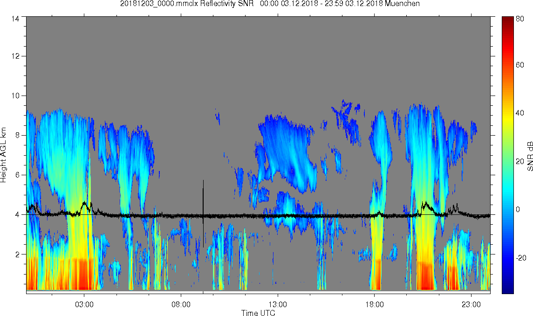Click the height tick label 14

15,19
